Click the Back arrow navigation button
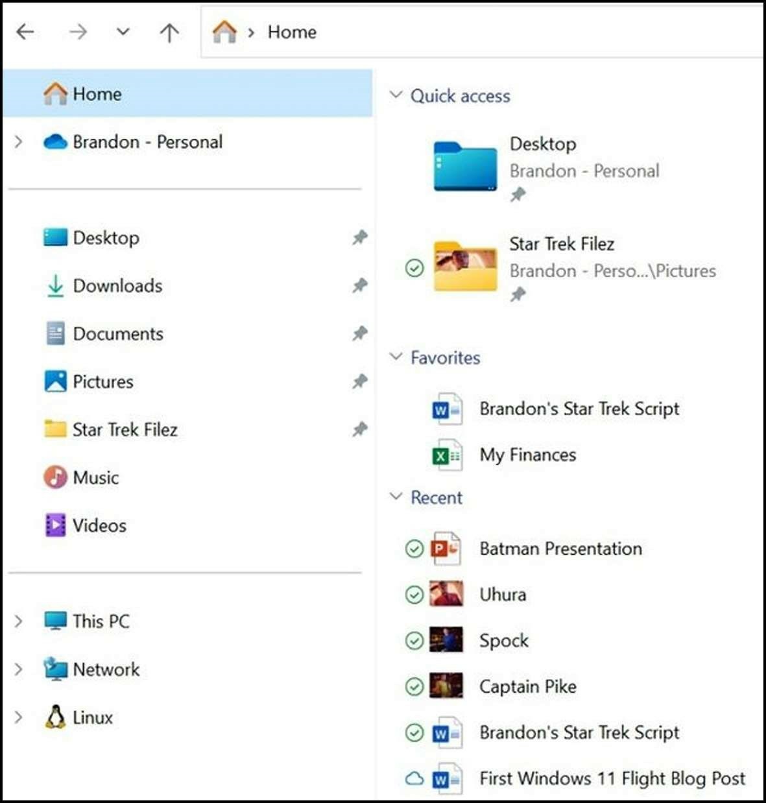Screen dimensions: 766x803 pos(25,32)
